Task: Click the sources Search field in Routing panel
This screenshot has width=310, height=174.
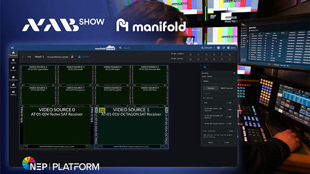Action: (x=219, y=93)
